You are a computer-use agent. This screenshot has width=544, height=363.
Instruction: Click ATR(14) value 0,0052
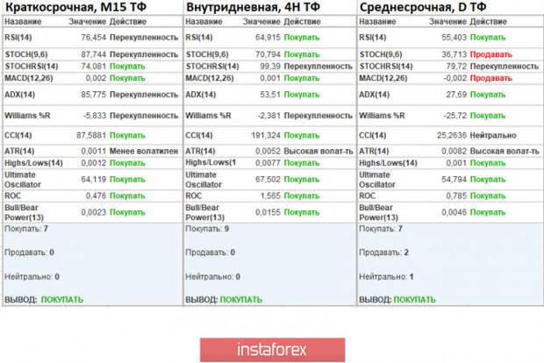(268, 151)
